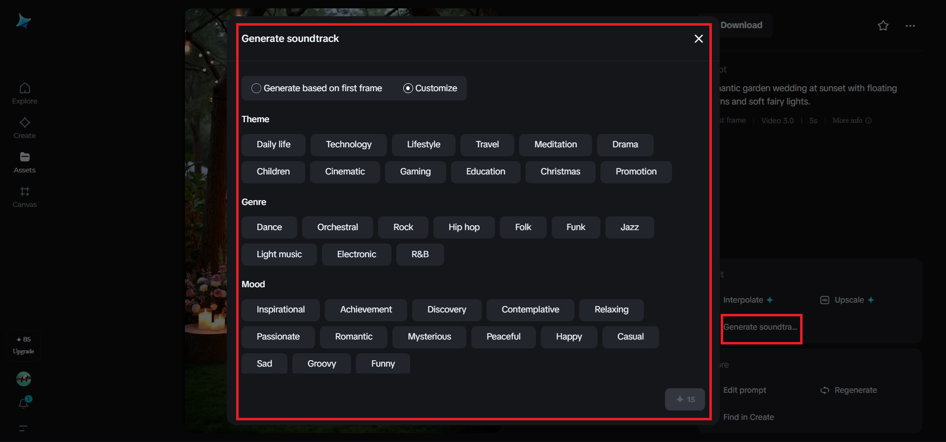
Task: Go to the Create section
Action: (x=24, y=127)
